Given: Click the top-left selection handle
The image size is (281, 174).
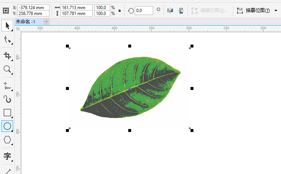Looking at the screenshot, I should 67,46.
